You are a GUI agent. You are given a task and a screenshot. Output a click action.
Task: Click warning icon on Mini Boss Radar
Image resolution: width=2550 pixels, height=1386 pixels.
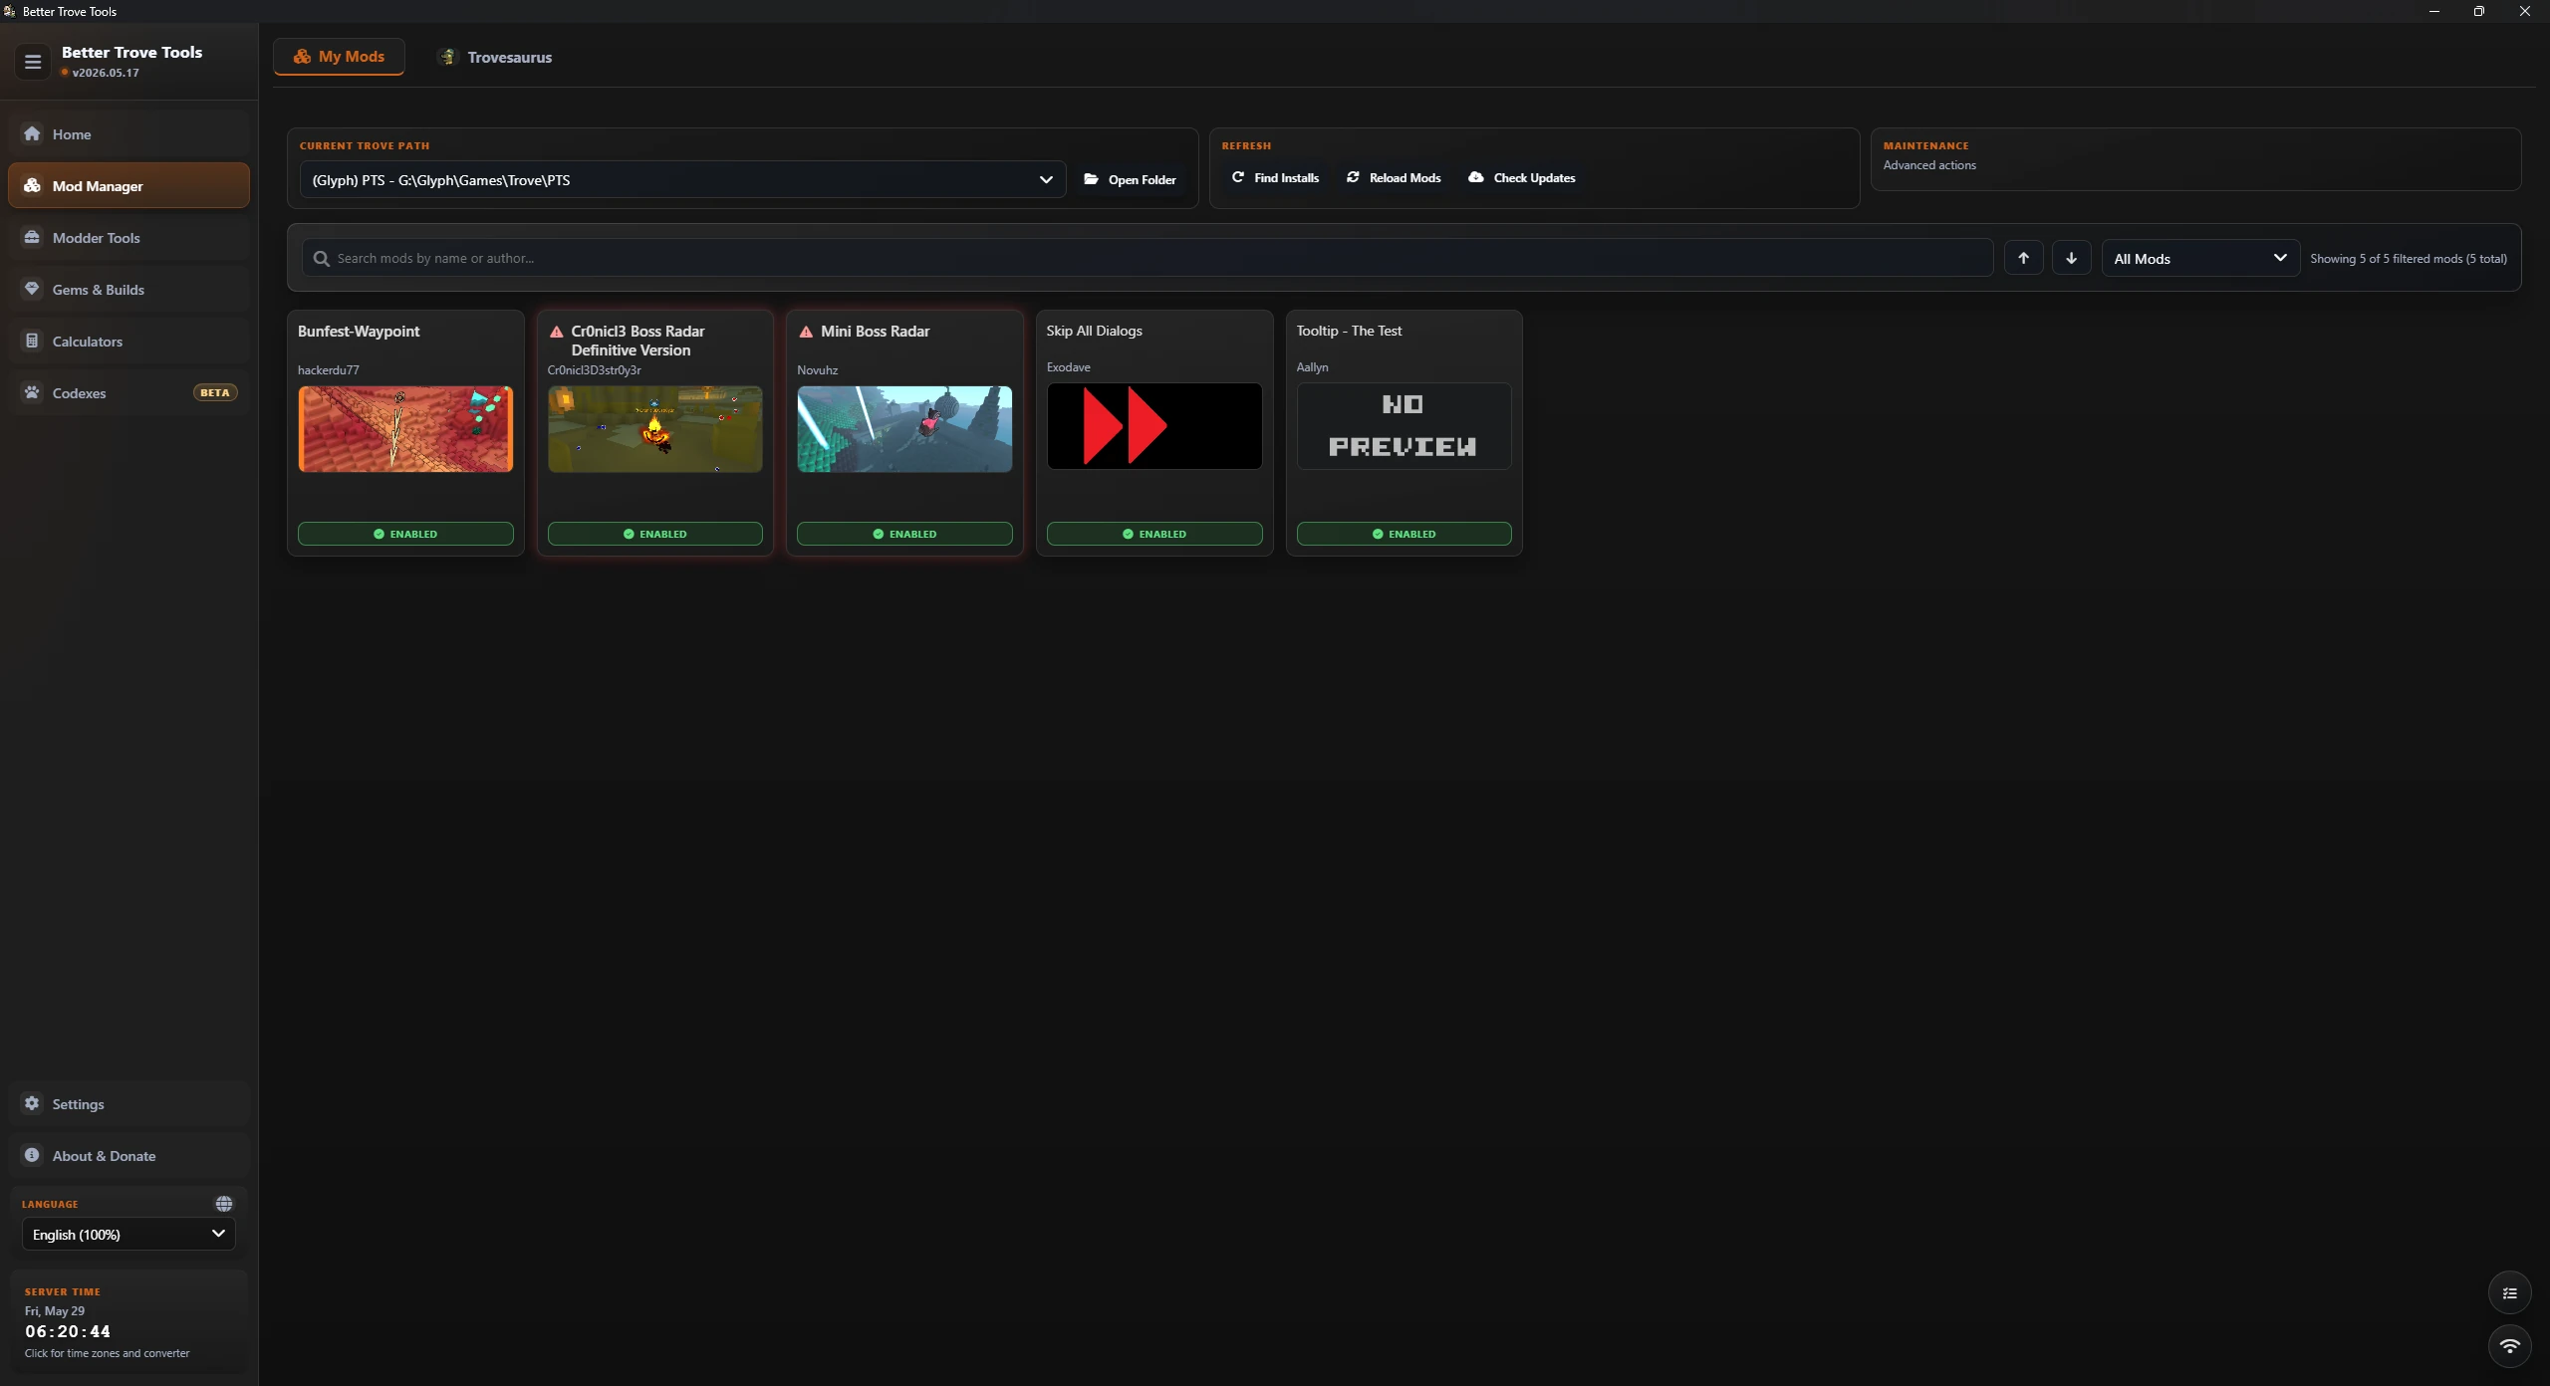tap(806, 332)
